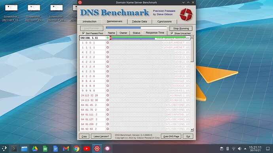Viewport: 273px width, 153px height.
Task: Open the KDE application launcher
Action: coord(4,149)
